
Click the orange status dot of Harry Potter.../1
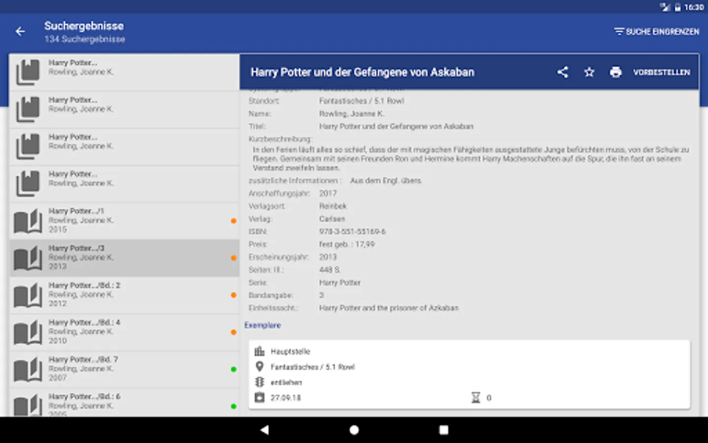tap(234, 221)
